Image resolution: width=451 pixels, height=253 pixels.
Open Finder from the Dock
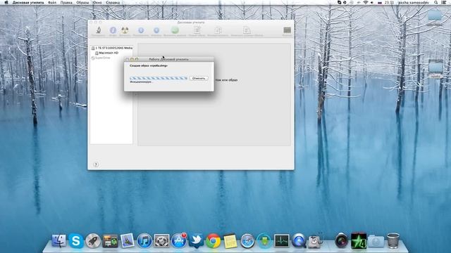click(x=59, y=240)
